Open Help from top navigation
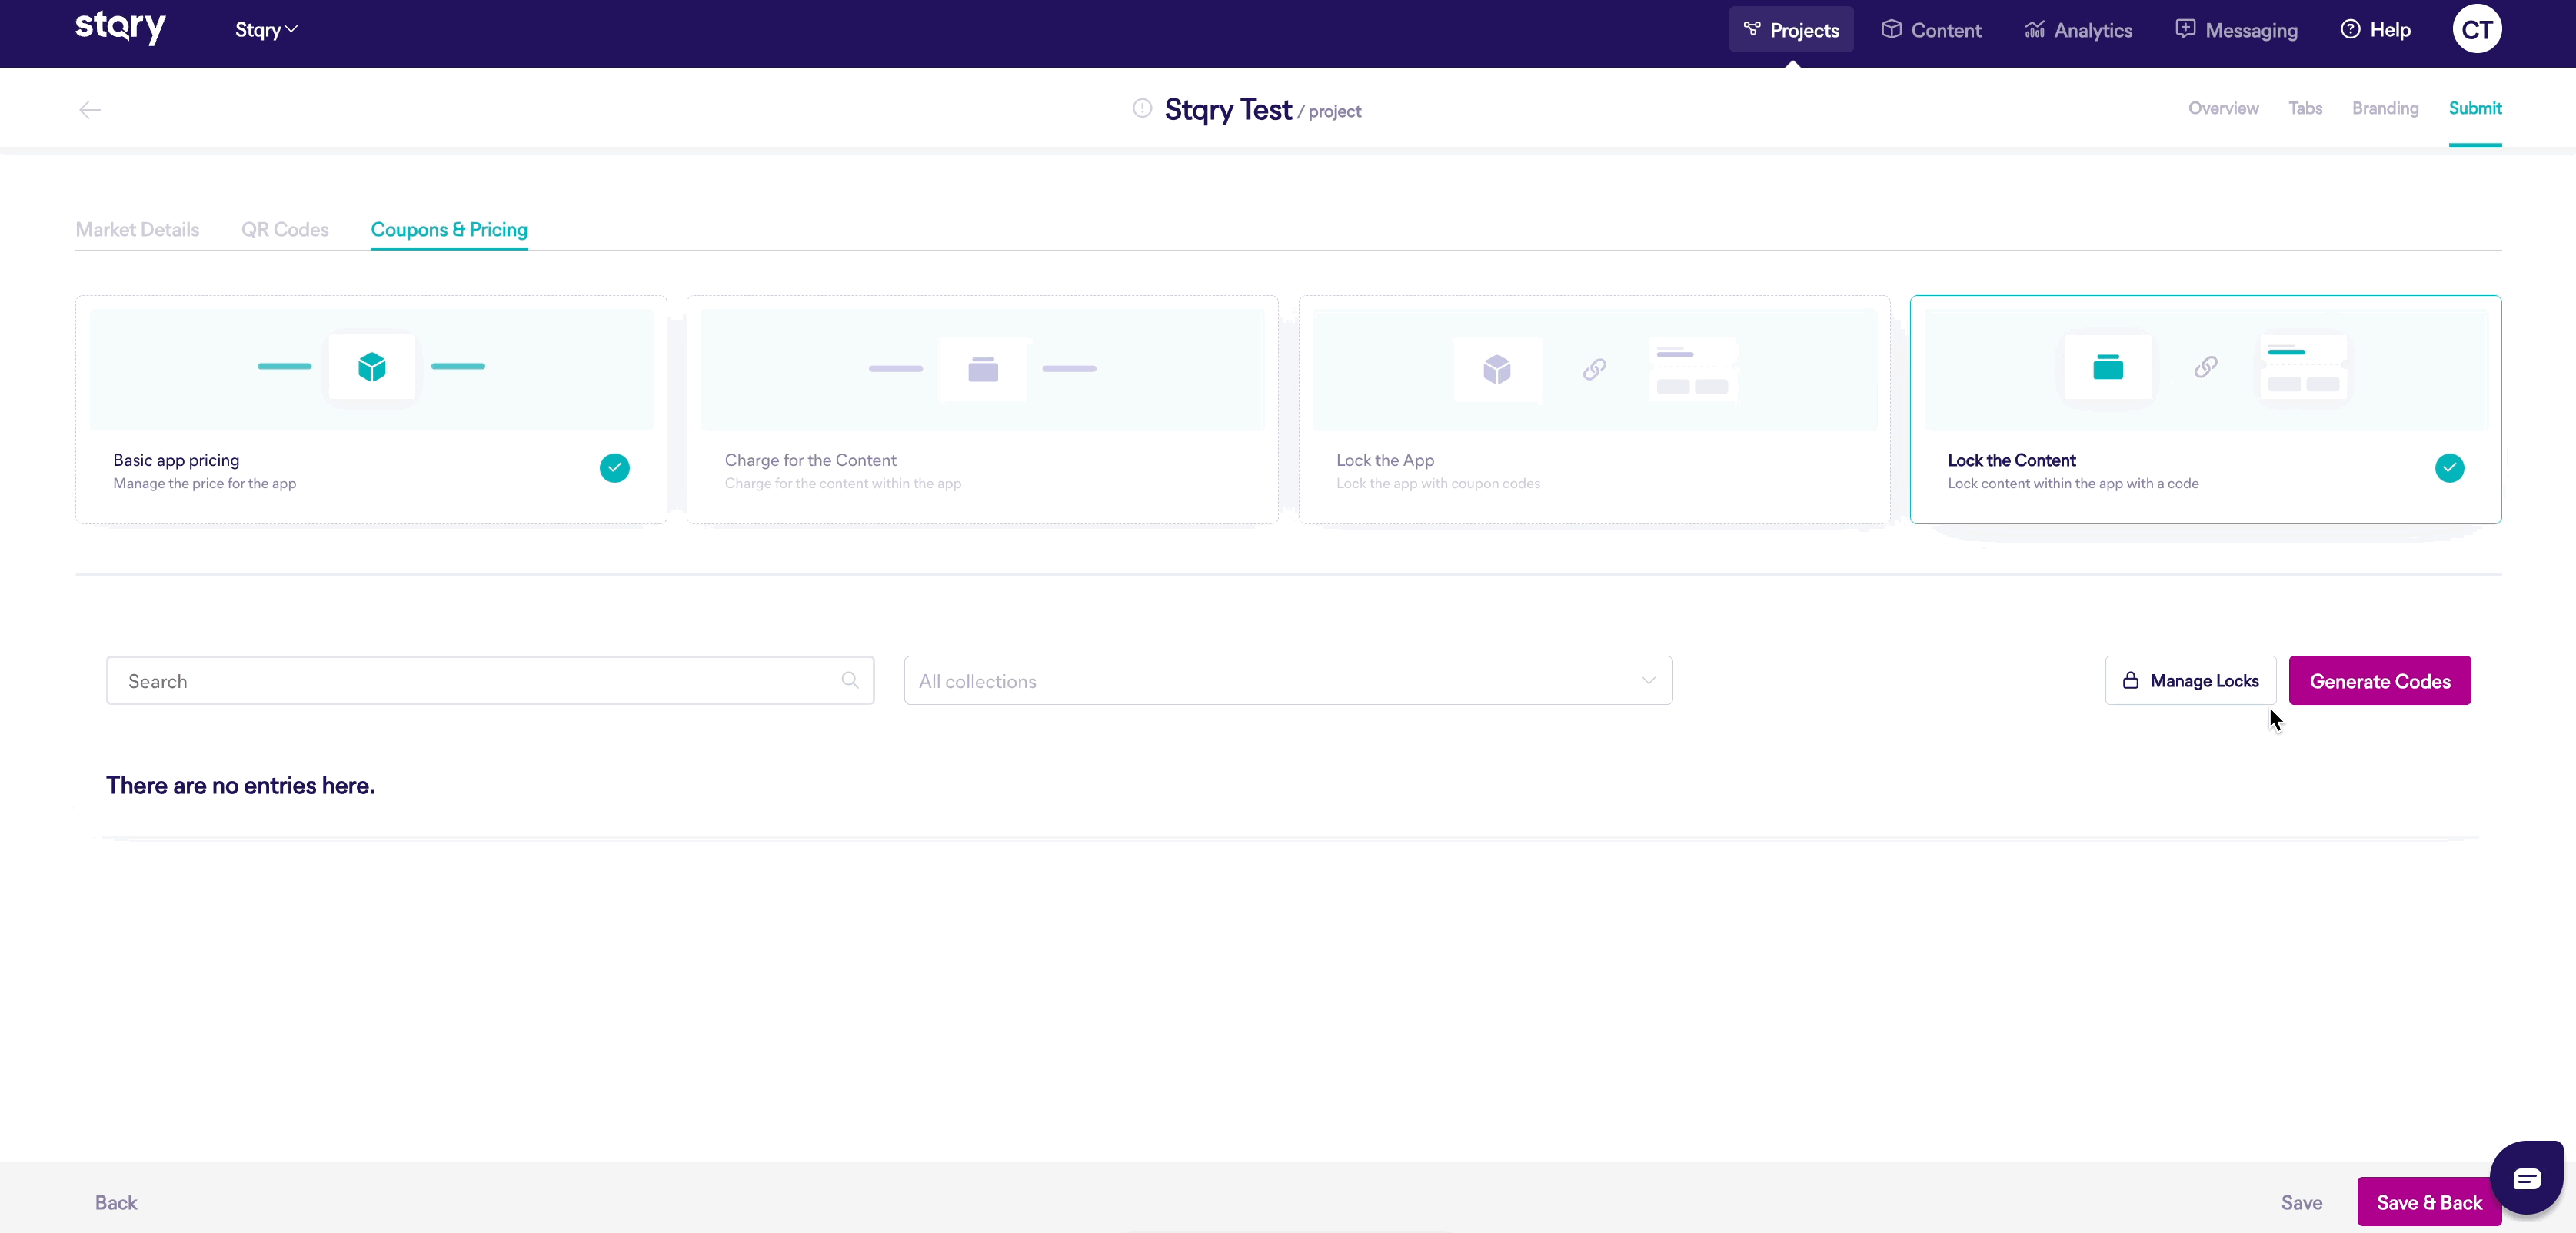This screenshot has width=2576, height=1233. tap(2376, 30)
